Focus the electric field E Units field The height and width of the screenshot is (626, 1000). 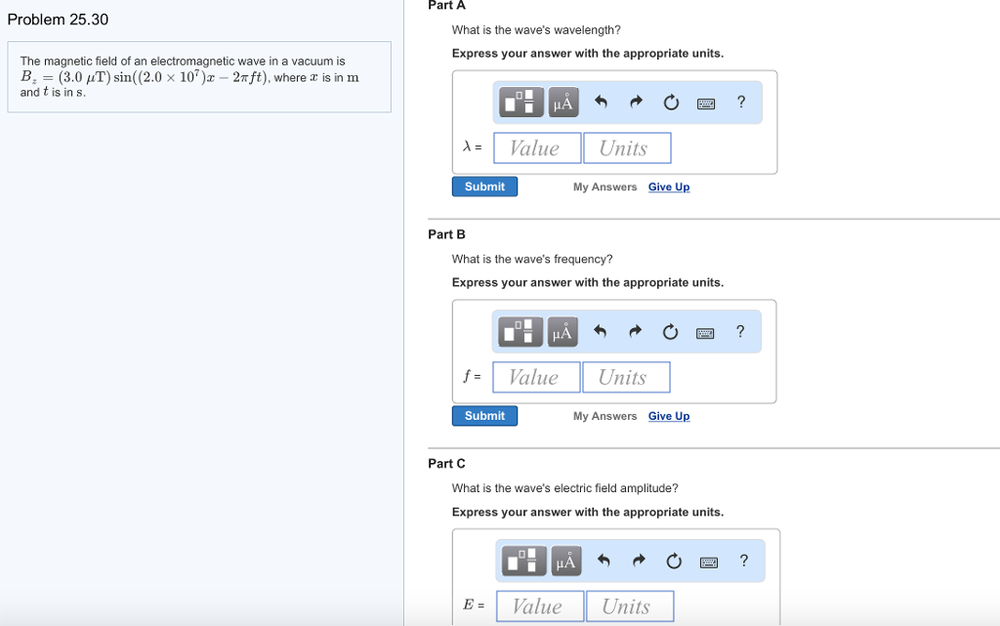[x=630, y=606]
